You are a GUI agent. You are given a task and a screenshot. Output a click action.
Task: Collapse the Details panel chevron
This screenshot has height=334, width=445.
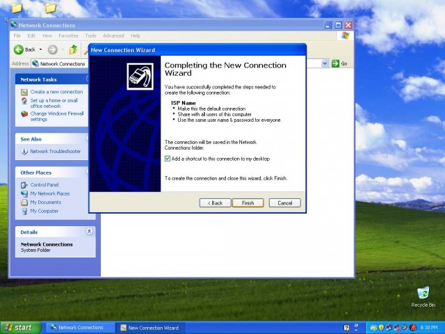point(89,231)
